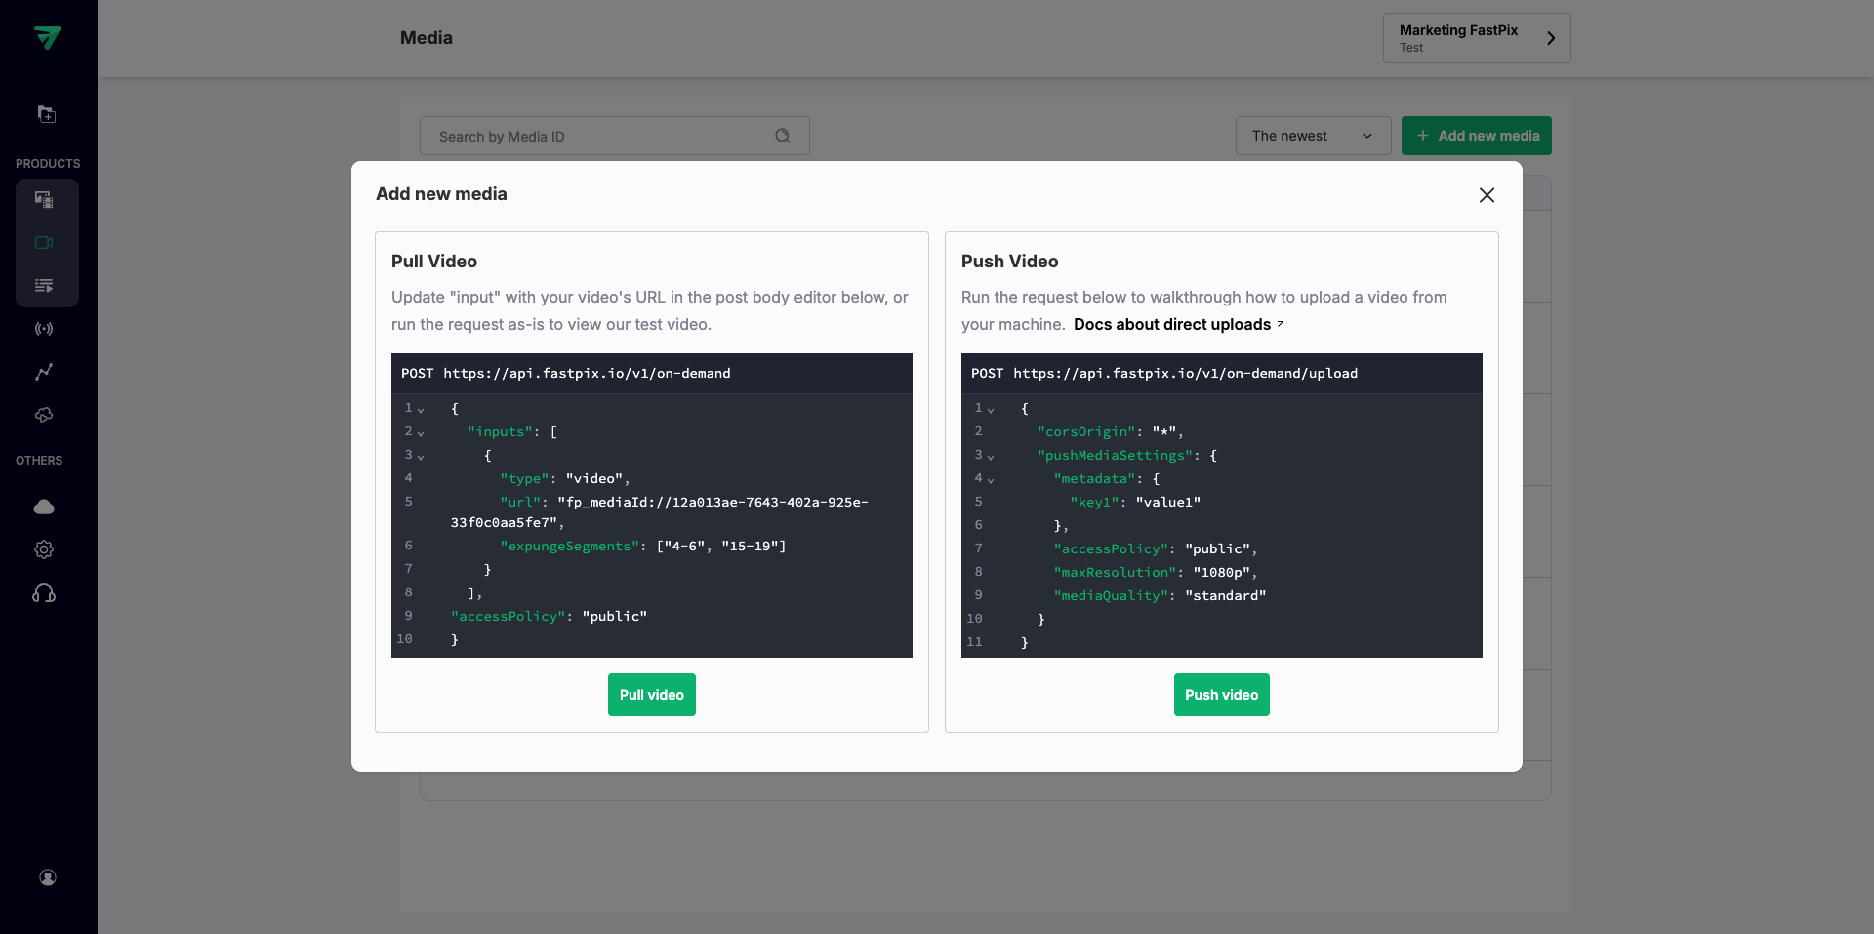Open the playlist icon in sidebar
This screenshot has width=1874, height=934.
click(x=44, y=286)
